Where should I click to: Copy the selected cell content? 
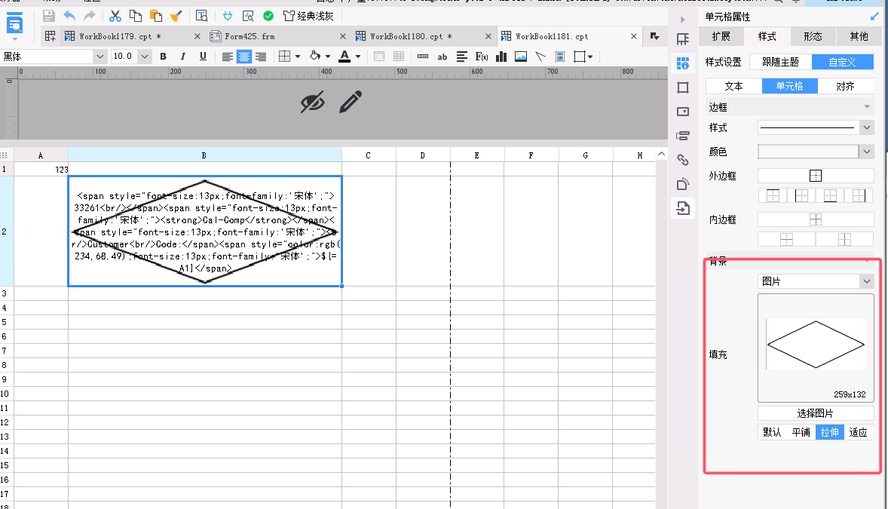[136, 16]
